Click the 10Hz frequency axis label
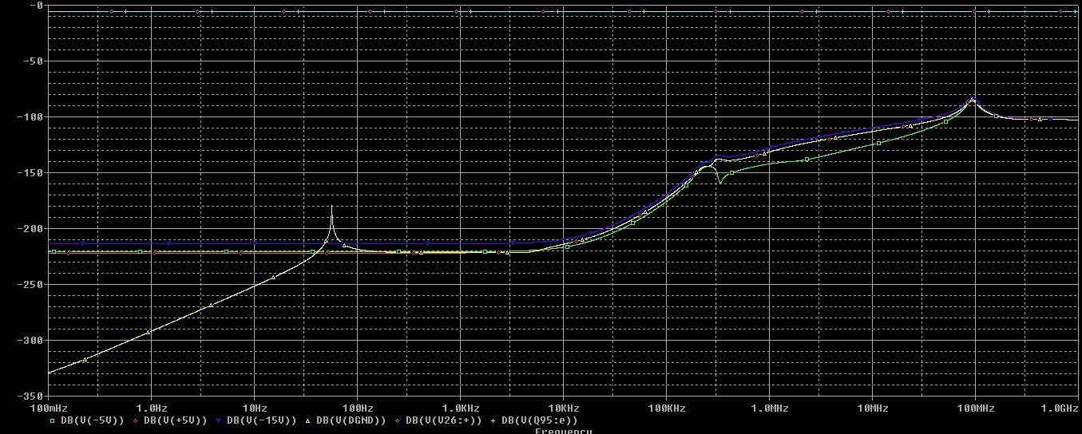 coord(256,408)
